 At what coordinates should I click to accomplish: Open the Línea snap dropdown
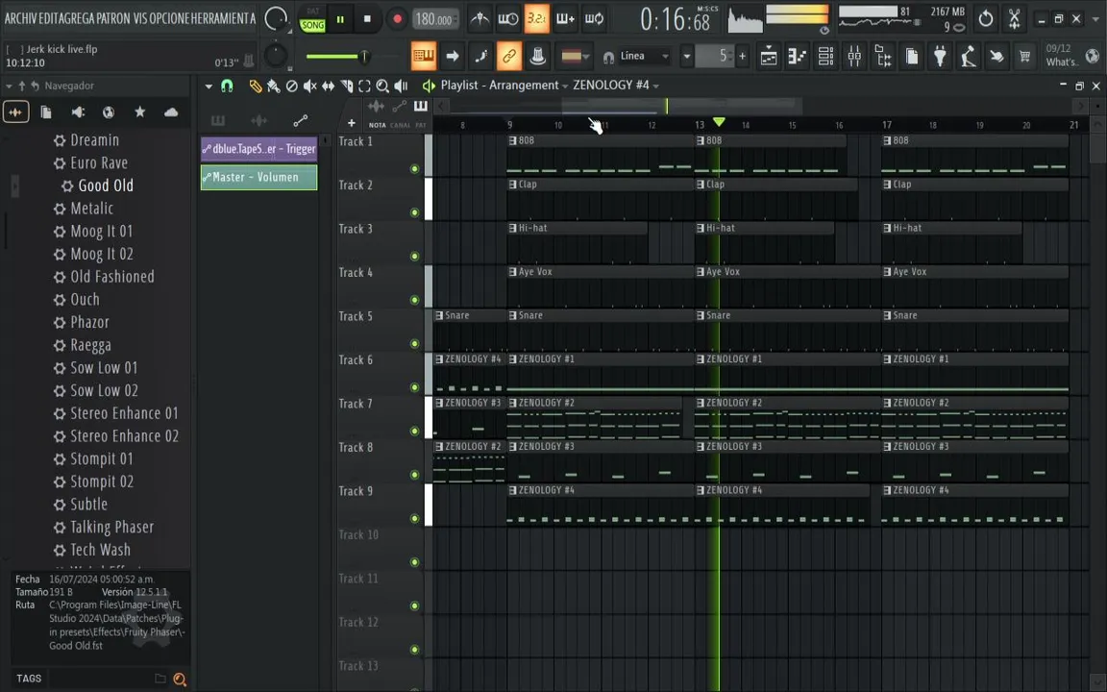tap(644, 56)
